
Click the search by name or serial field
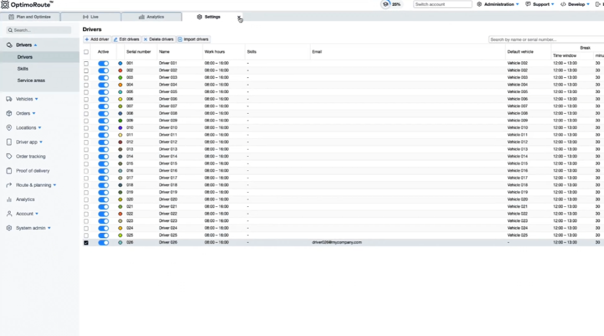546,39
